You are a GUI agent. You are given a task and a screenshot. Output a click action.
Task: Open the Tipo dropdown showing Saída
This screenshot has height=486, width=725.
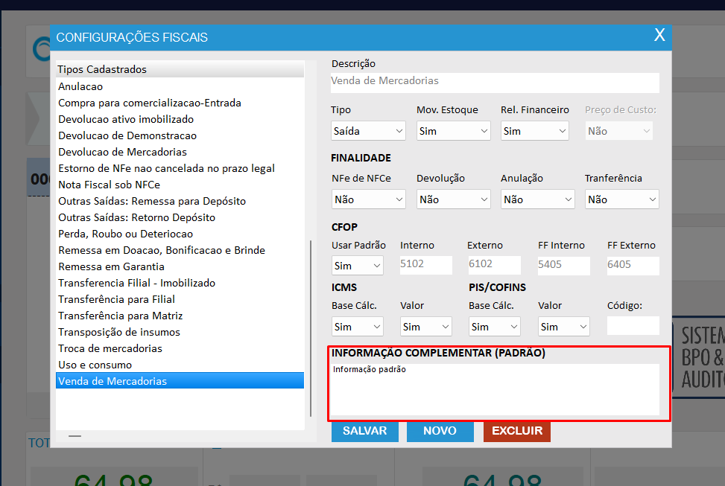(368, 131)
